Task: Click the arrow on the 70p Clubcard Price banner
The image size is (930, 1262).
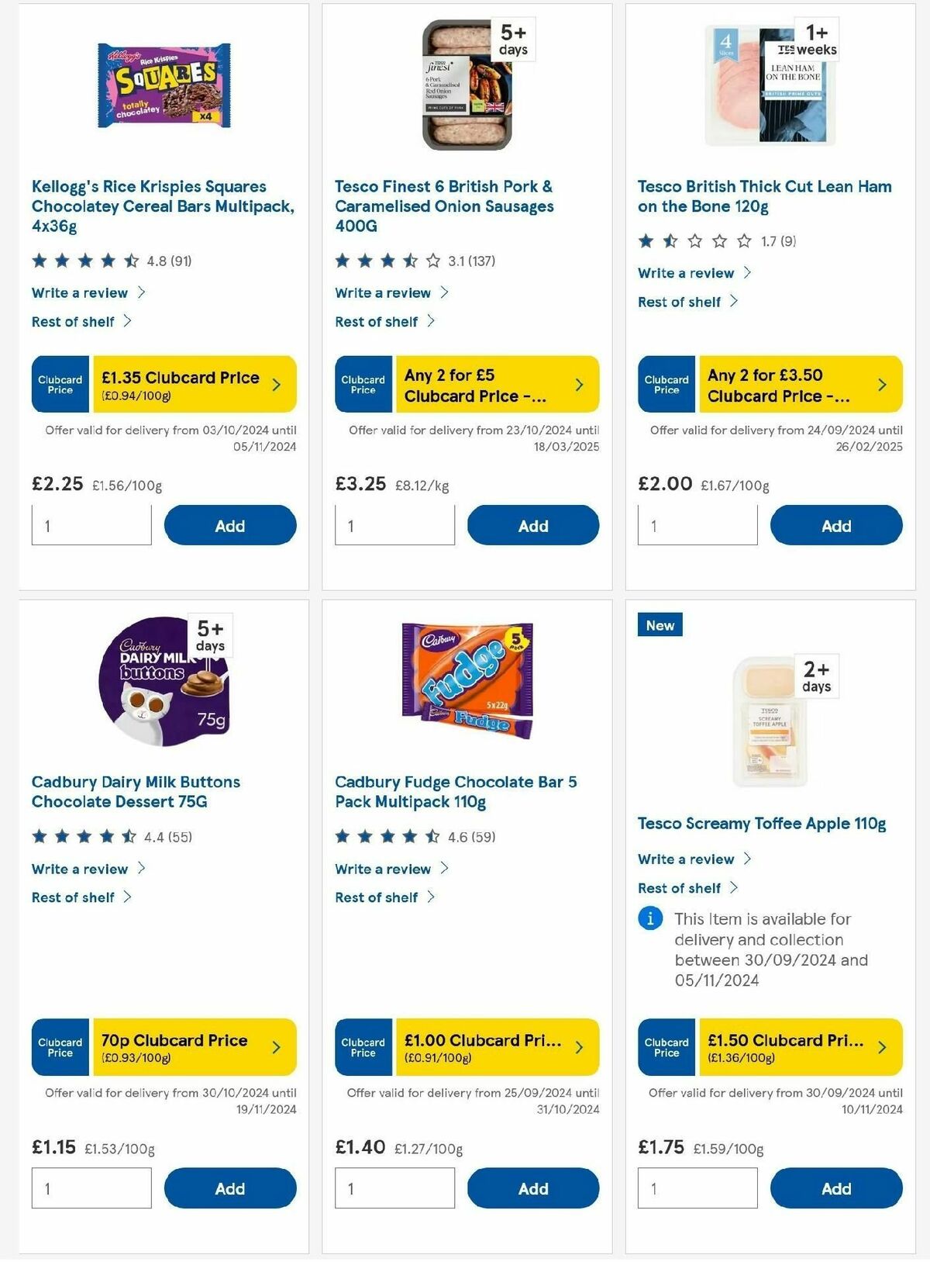Action: pyautogui.click(x=277, y=1047)
